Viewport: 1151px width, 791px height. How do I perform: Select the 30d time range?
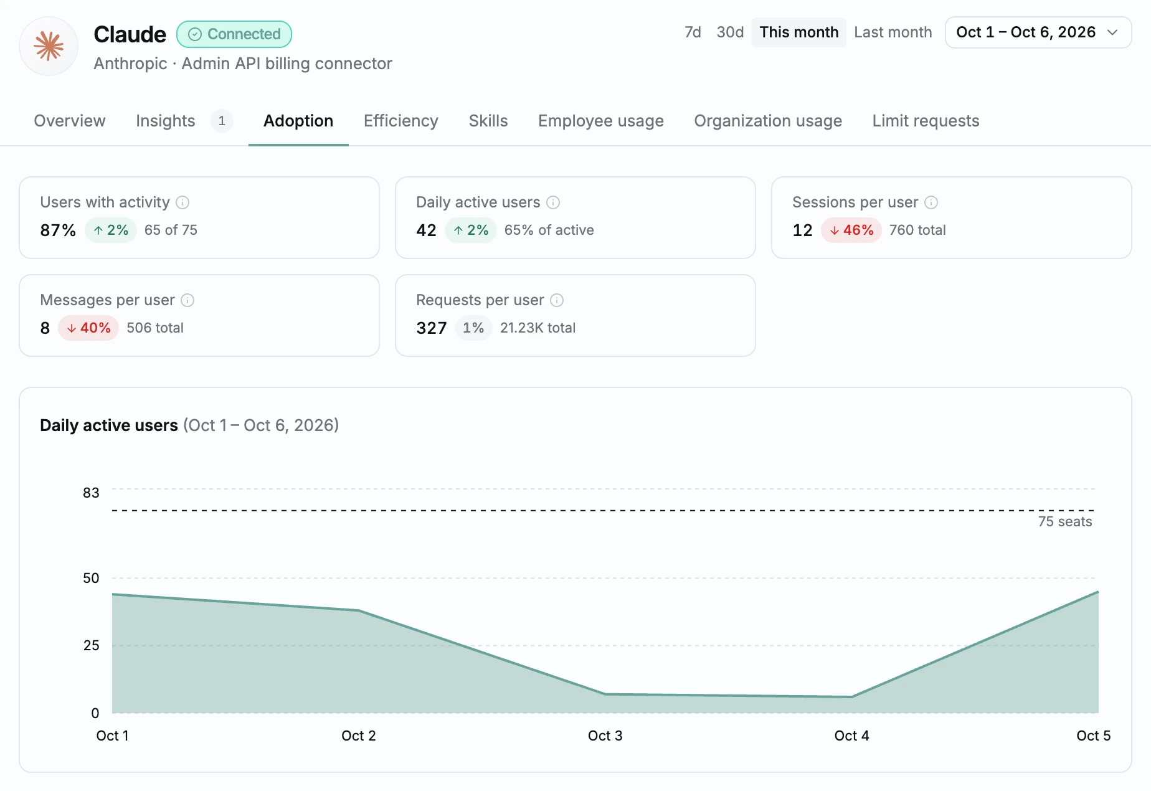[x=730, y=32]
